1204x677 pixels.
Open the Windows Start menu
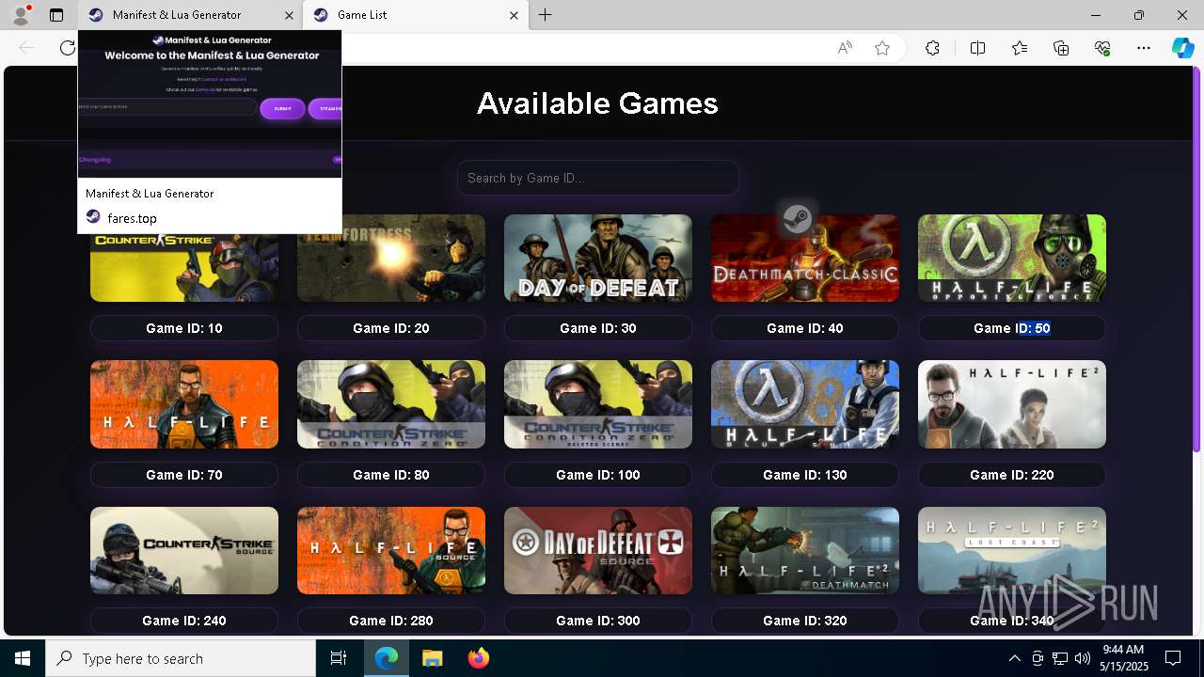tap(23, 658)
